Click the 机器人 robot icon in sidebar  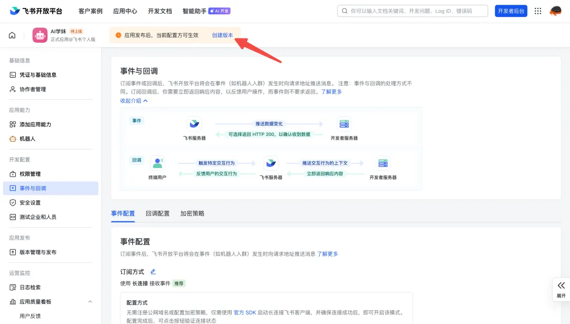(13, 138)
